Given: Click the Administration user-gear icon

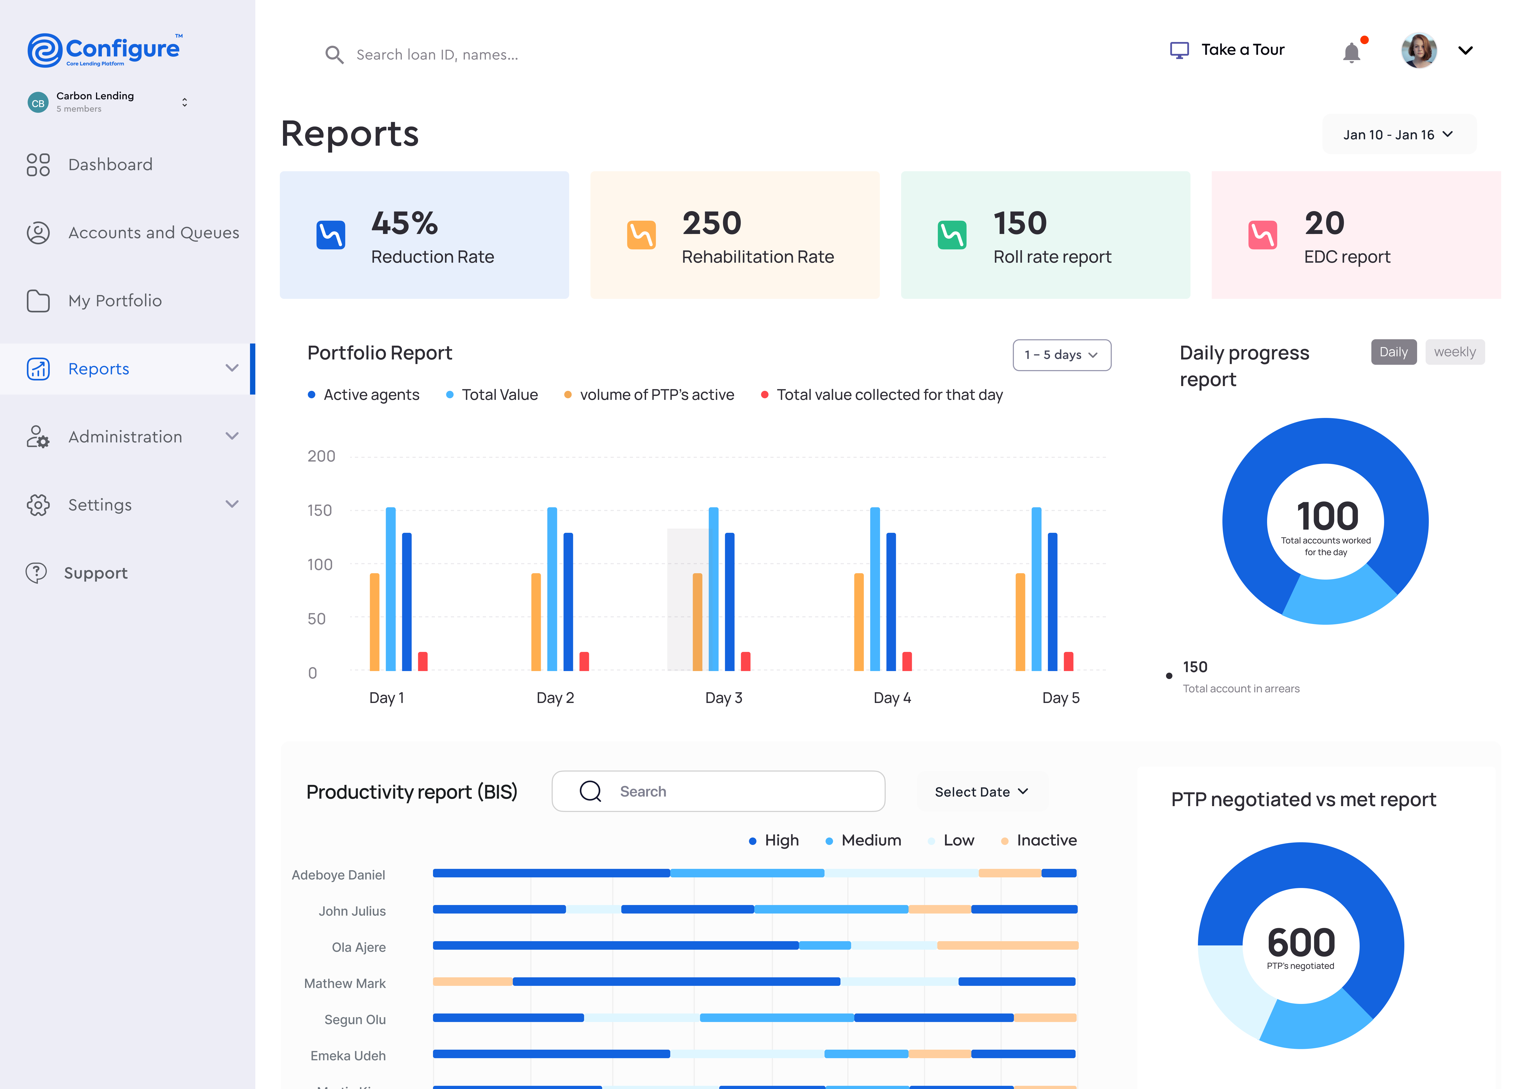Looking at the screenshot, I should (38, 437).
